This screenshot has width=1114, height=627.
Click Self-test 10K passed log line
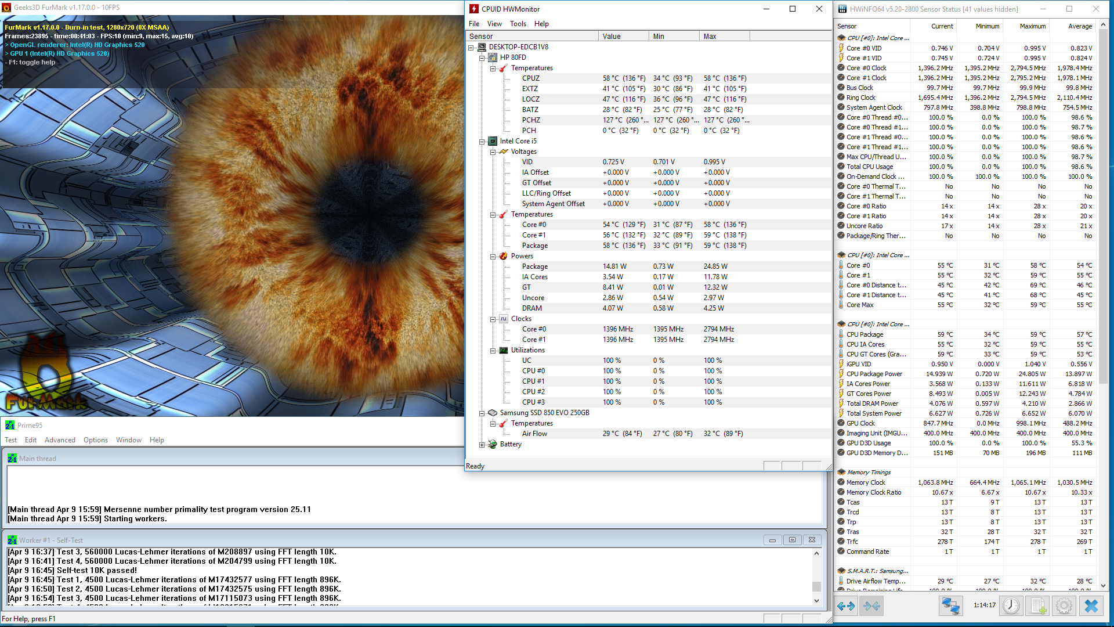[72, 571]
